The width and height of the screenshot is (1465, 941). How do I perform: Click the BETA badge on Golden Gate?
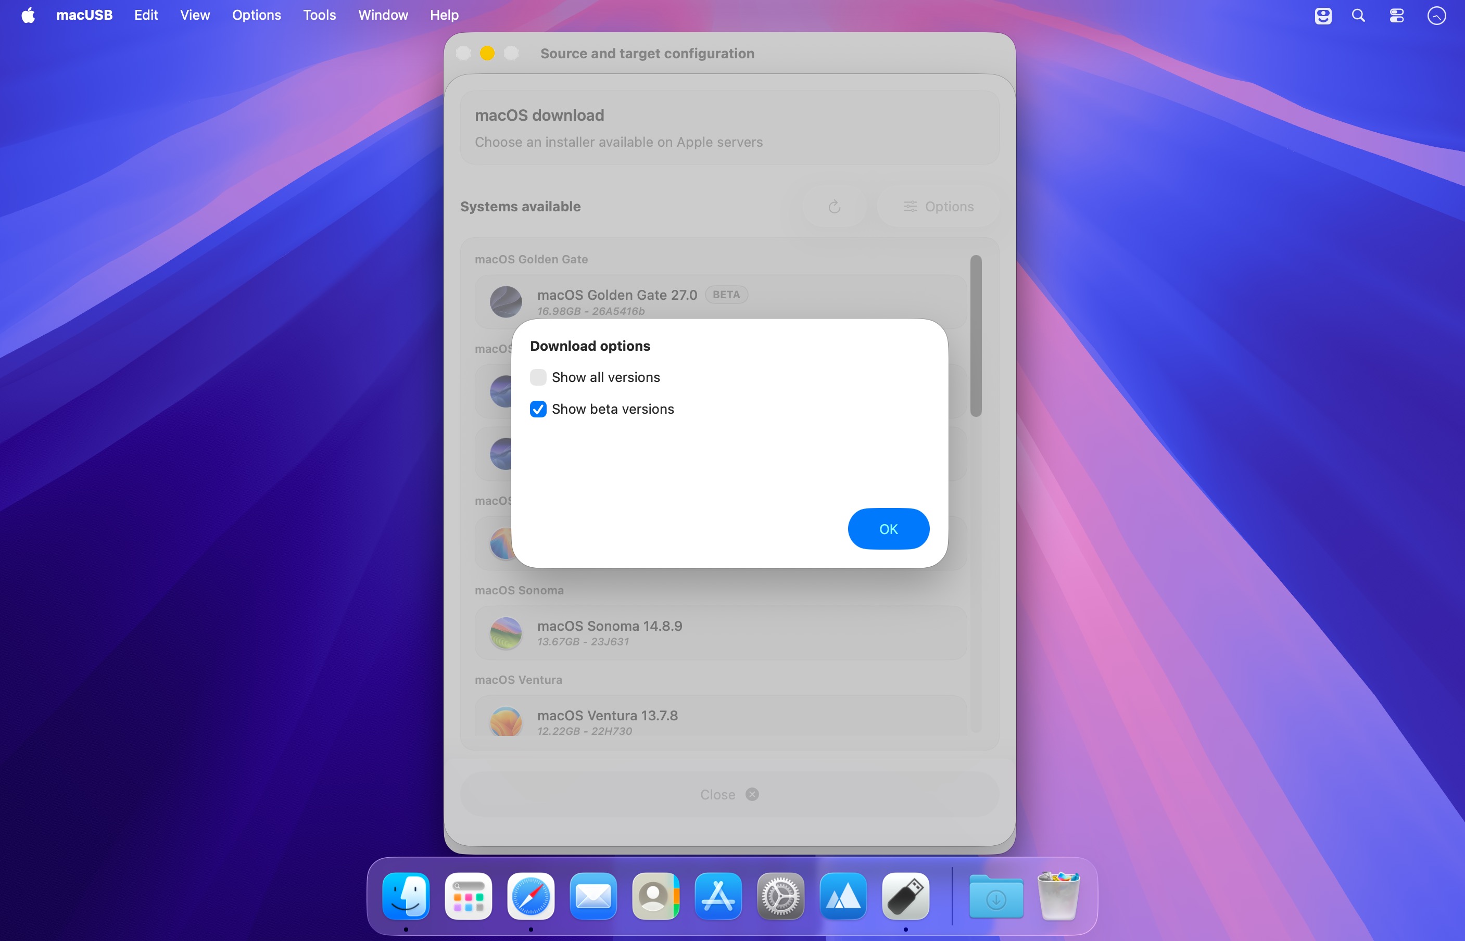726,295
